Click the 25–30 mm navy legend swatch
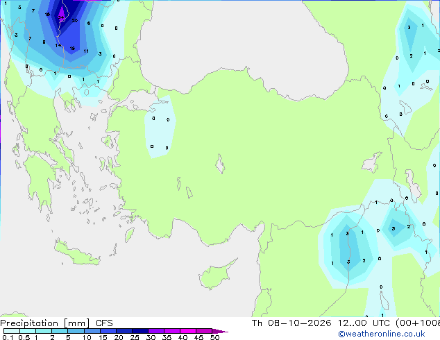 coord(140,331)
